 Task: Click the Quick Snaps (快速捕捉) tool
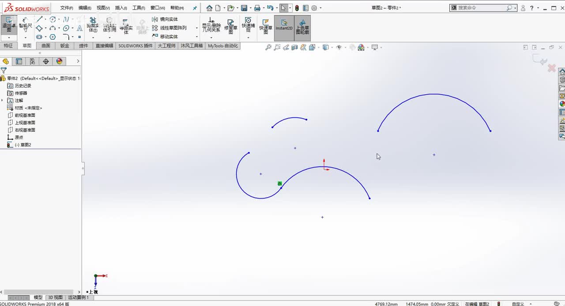pos(249,25)
